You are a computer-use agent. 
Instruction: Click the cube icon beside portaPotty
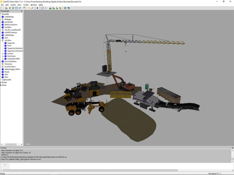point(3,22)
